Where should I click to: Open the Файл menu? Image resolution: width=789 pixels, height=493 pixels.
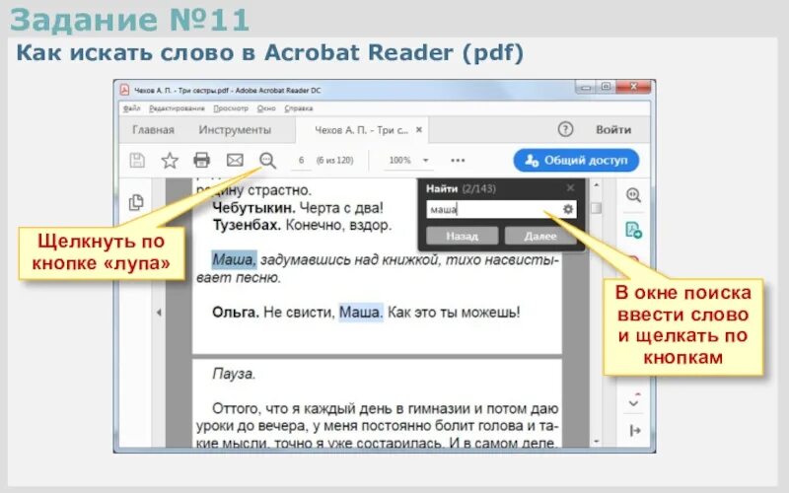point(131,108)
